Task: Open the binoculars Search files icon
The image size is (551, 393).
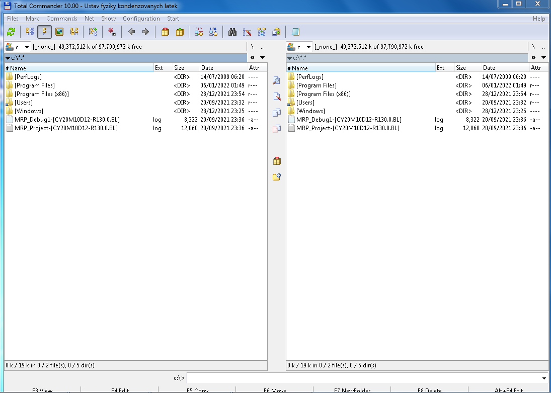Action: [232, 32]
